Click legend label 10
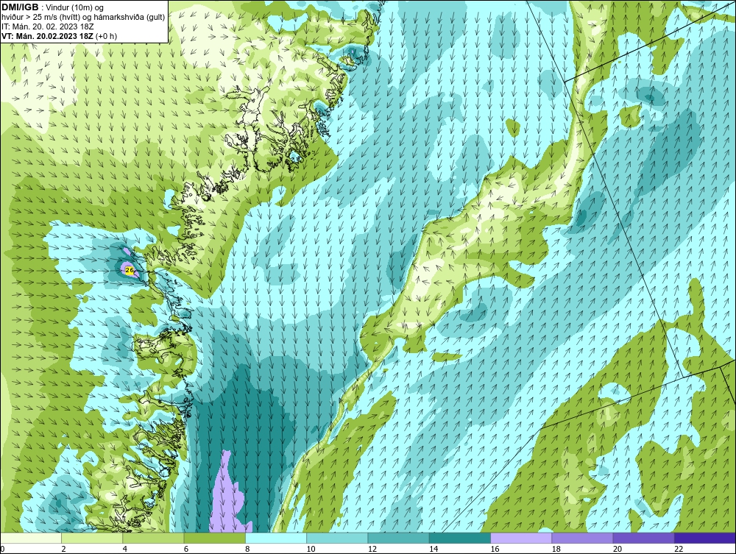 coord(311,550)
